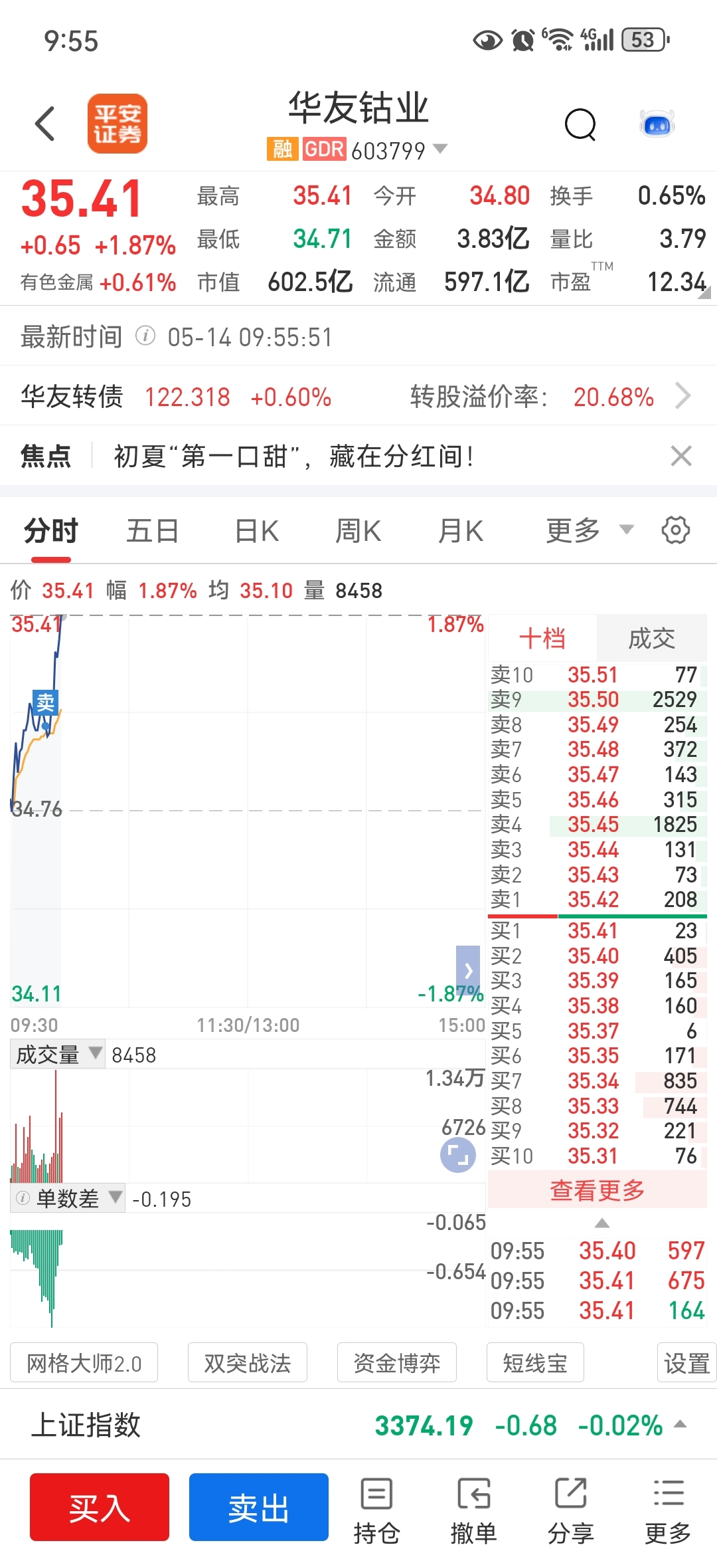Tap the 分享 share icon
The height and width of the screenshot is (1555, 717).
point(570,1510)
